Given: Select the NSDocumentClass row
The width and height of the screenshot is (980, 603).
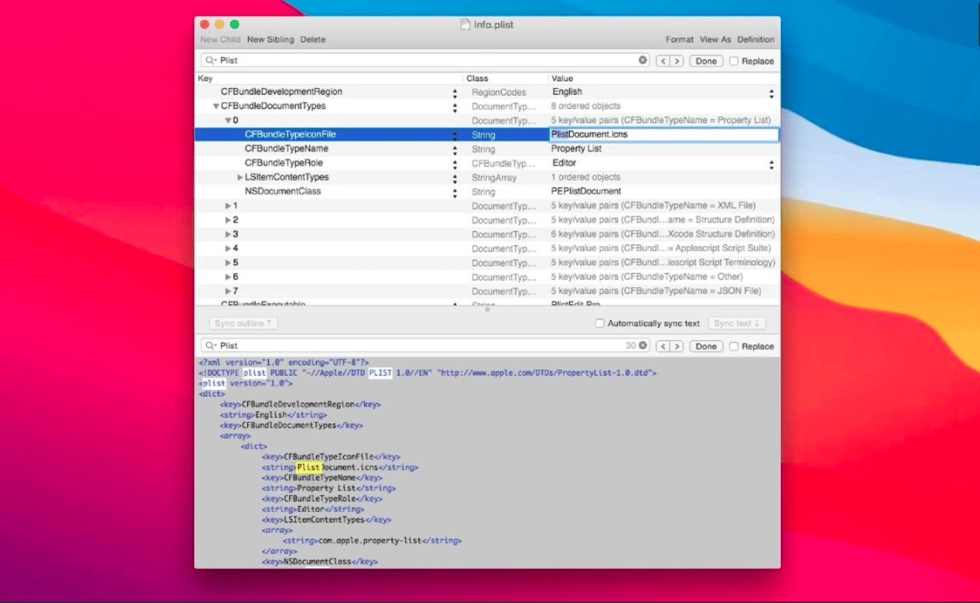Looking at the screenshot, I should point(488,192).
